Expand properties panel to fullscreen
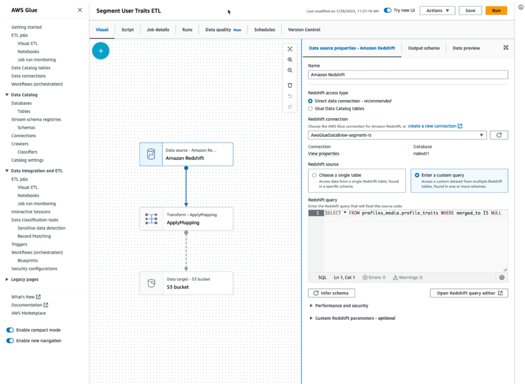The image size is (525, 384). [506, 47]
